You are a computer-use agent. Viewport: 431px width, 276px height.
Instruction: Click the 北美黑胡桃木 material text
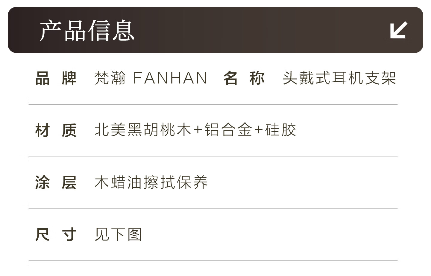click(x=143, y=130)
